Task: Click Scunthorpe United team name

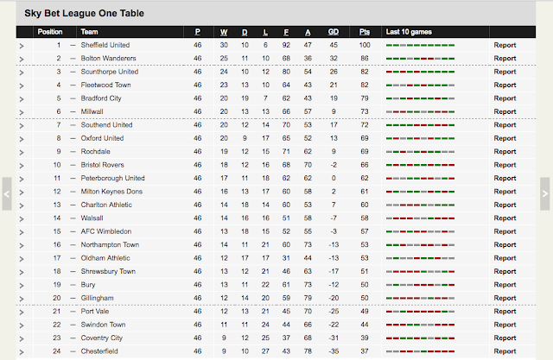Action: tap(110, 72)
